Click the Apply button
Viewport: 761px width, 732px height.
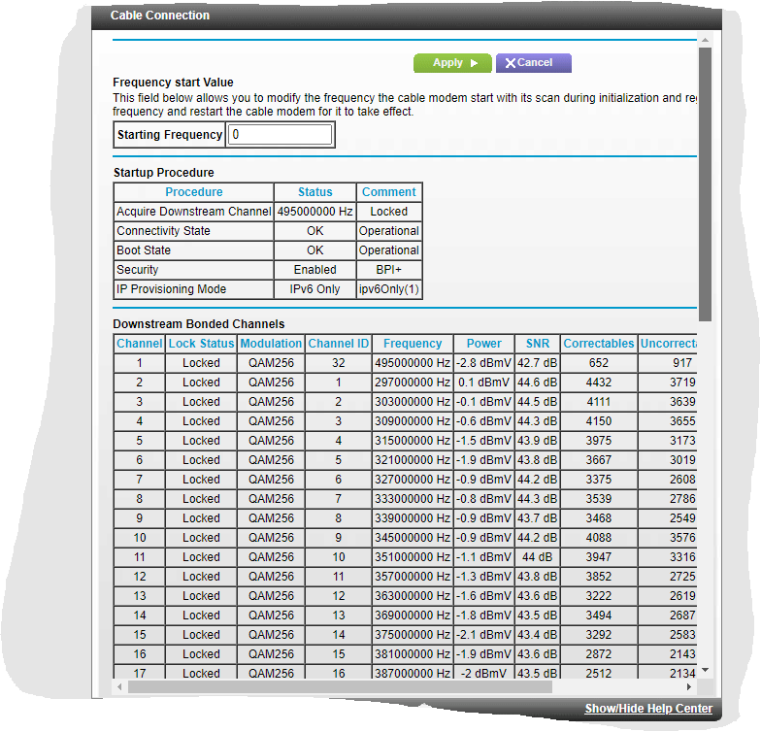[x=452, y=63]
